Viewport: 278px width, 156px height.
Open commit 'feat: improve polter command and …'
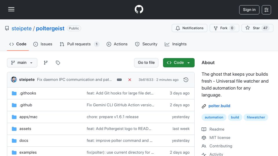(x=120, y=141)
